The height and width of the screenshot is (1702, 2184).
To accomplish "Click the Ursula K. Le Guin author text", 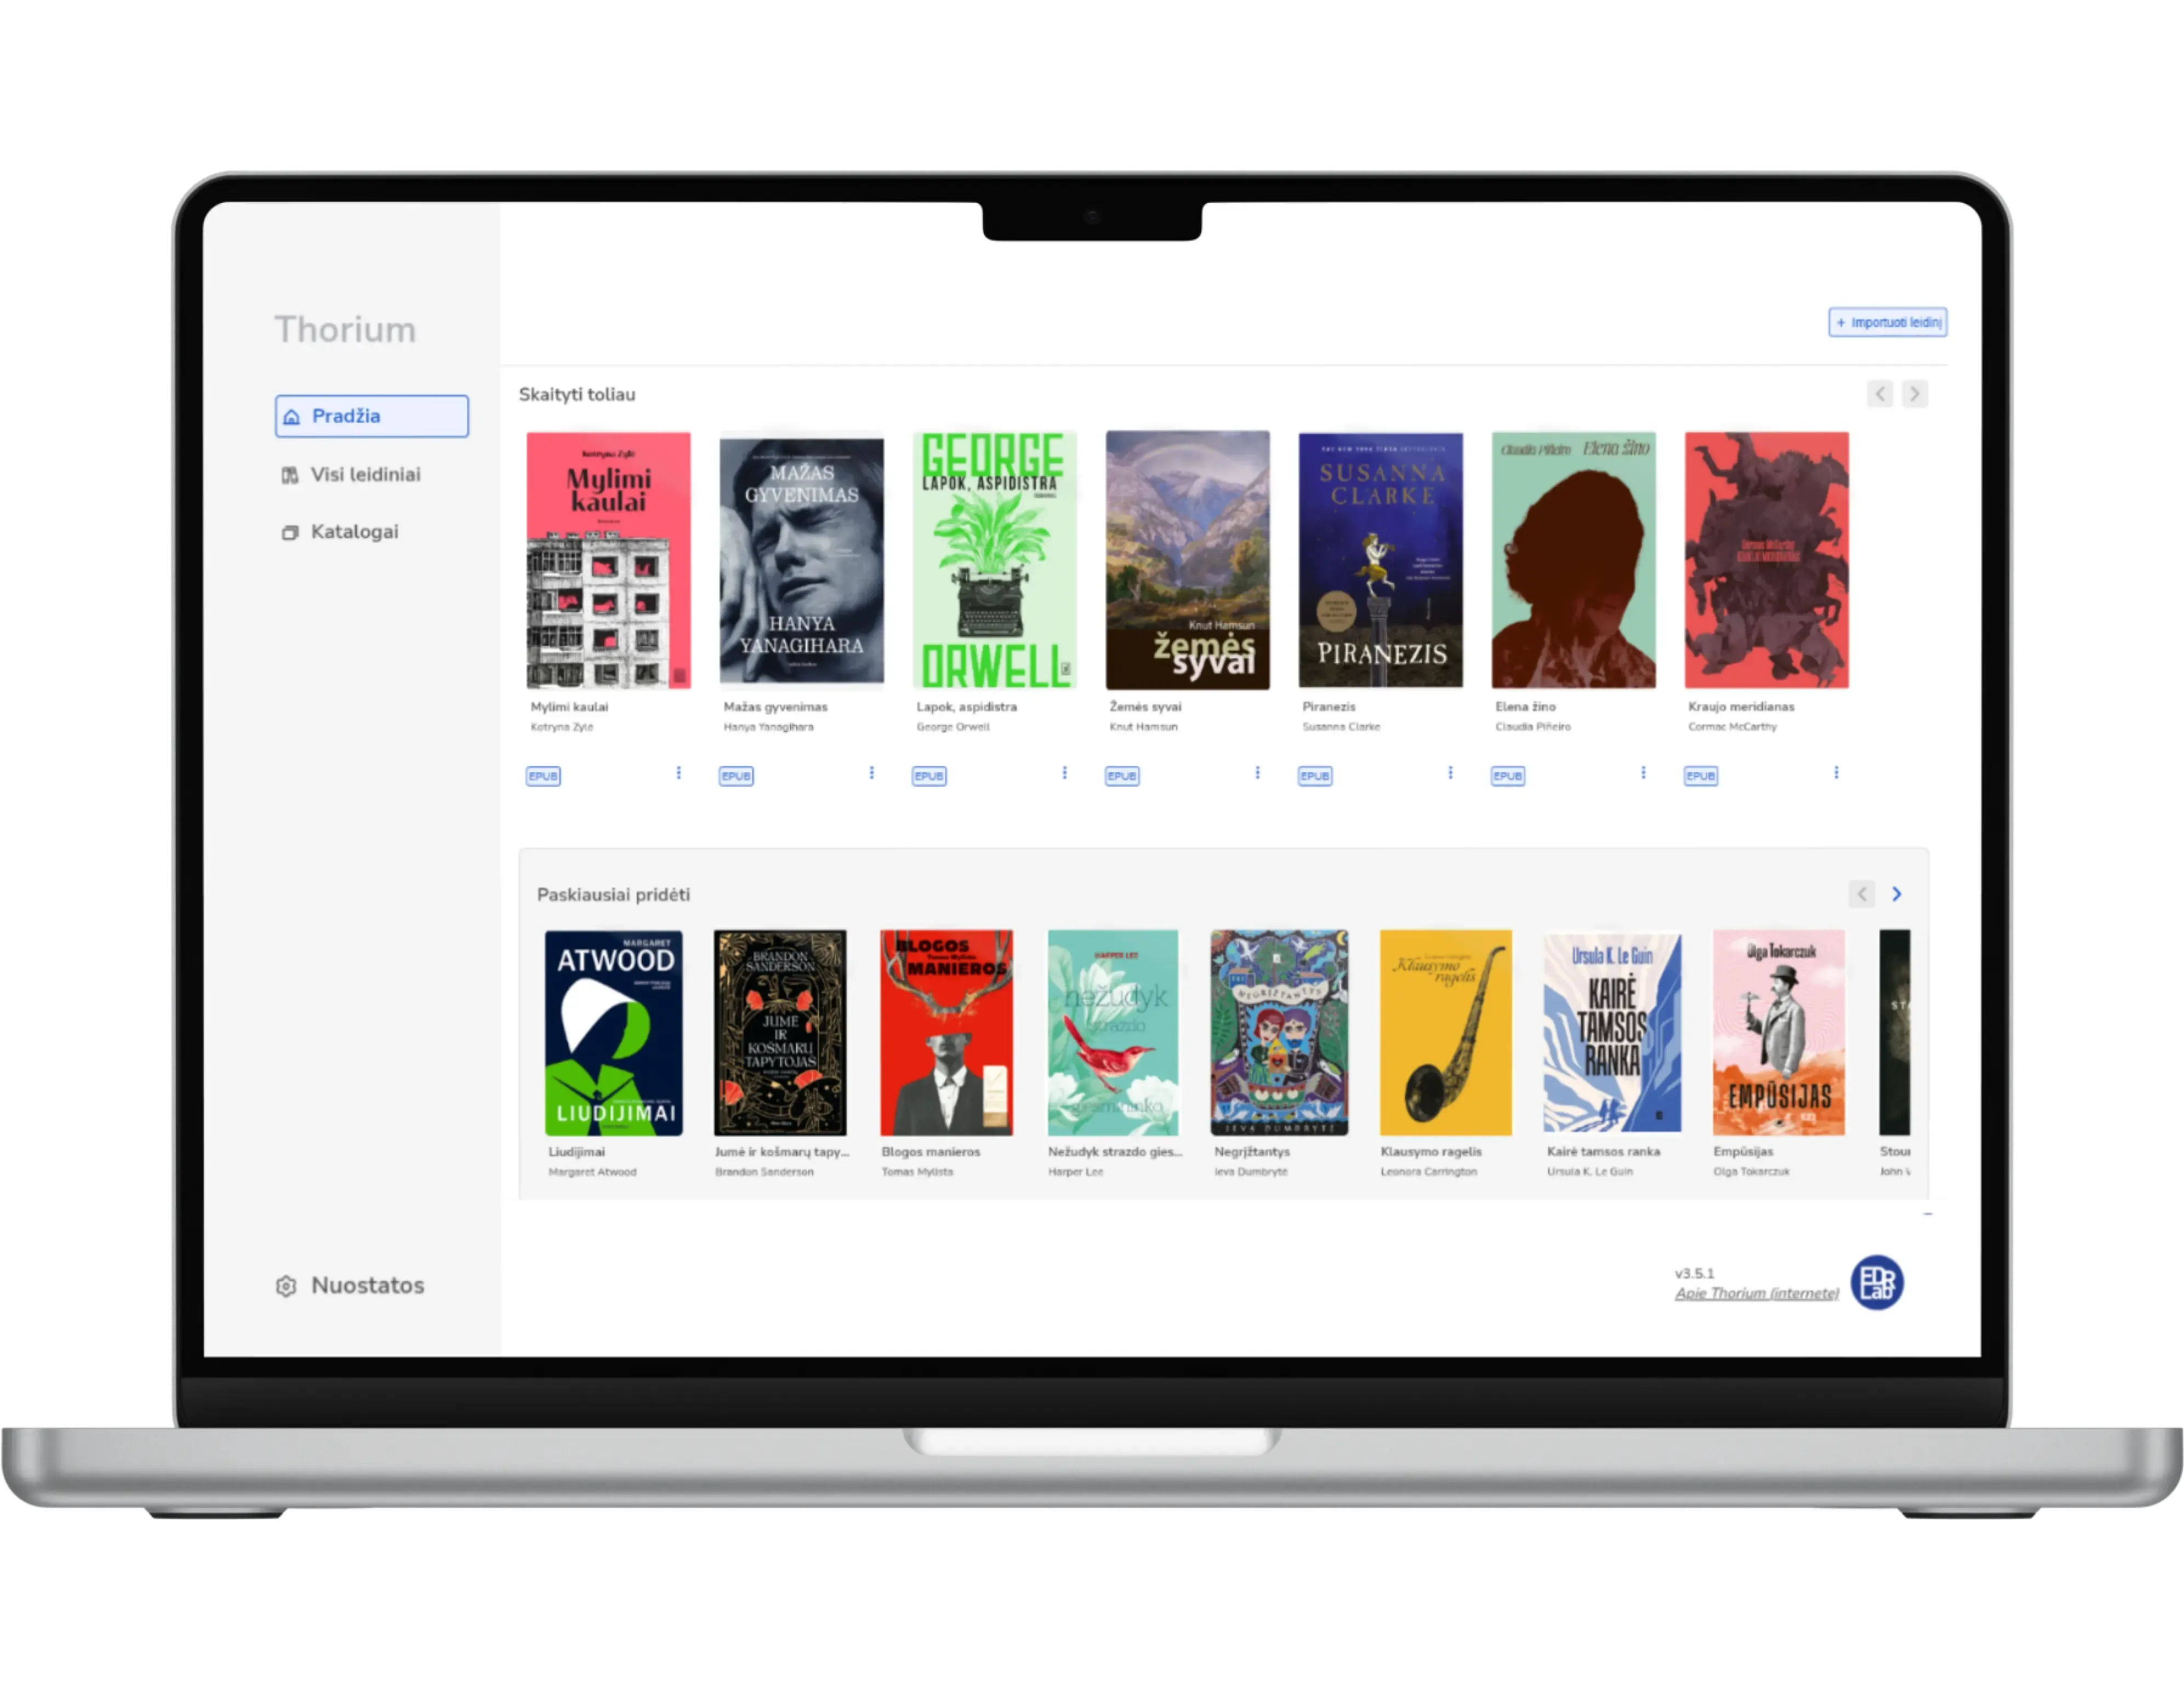I will pyautogui.click(x=1590, y=1172).
